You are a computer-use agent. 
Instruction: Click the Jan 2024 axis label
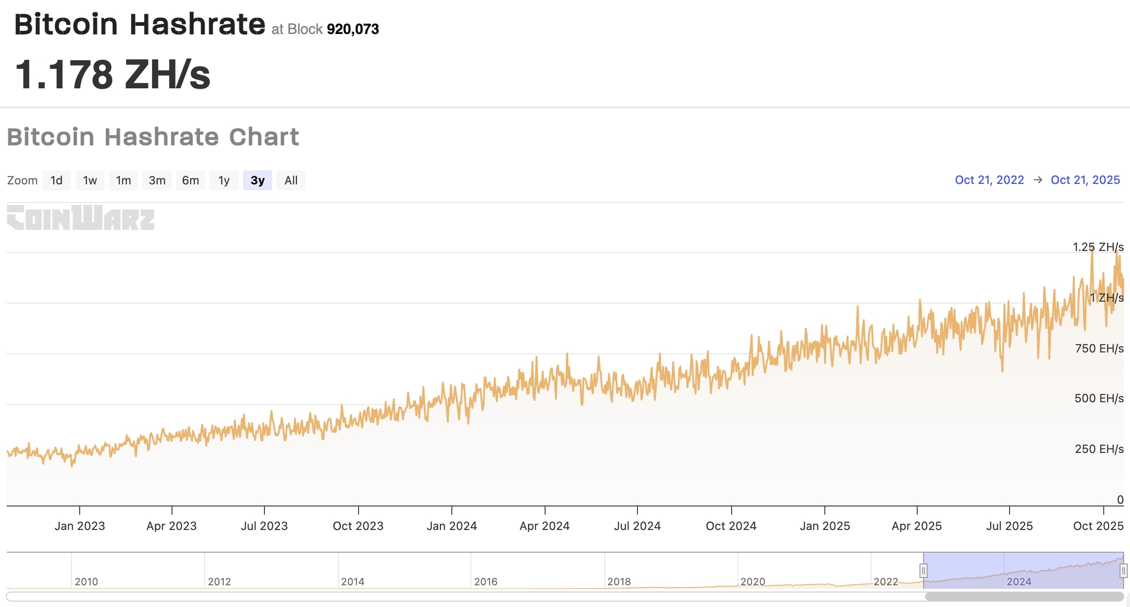point(451,526)
